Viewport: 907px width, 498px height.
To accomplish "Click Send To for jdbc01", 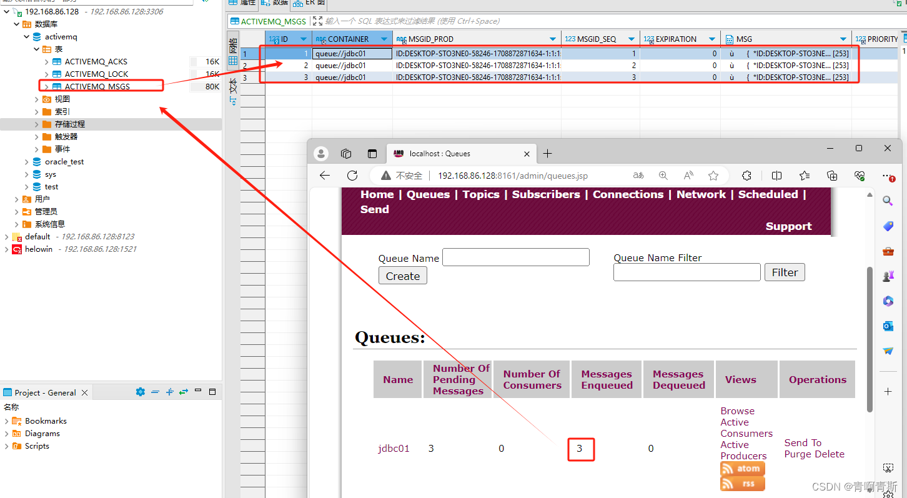I will (803, 443).
